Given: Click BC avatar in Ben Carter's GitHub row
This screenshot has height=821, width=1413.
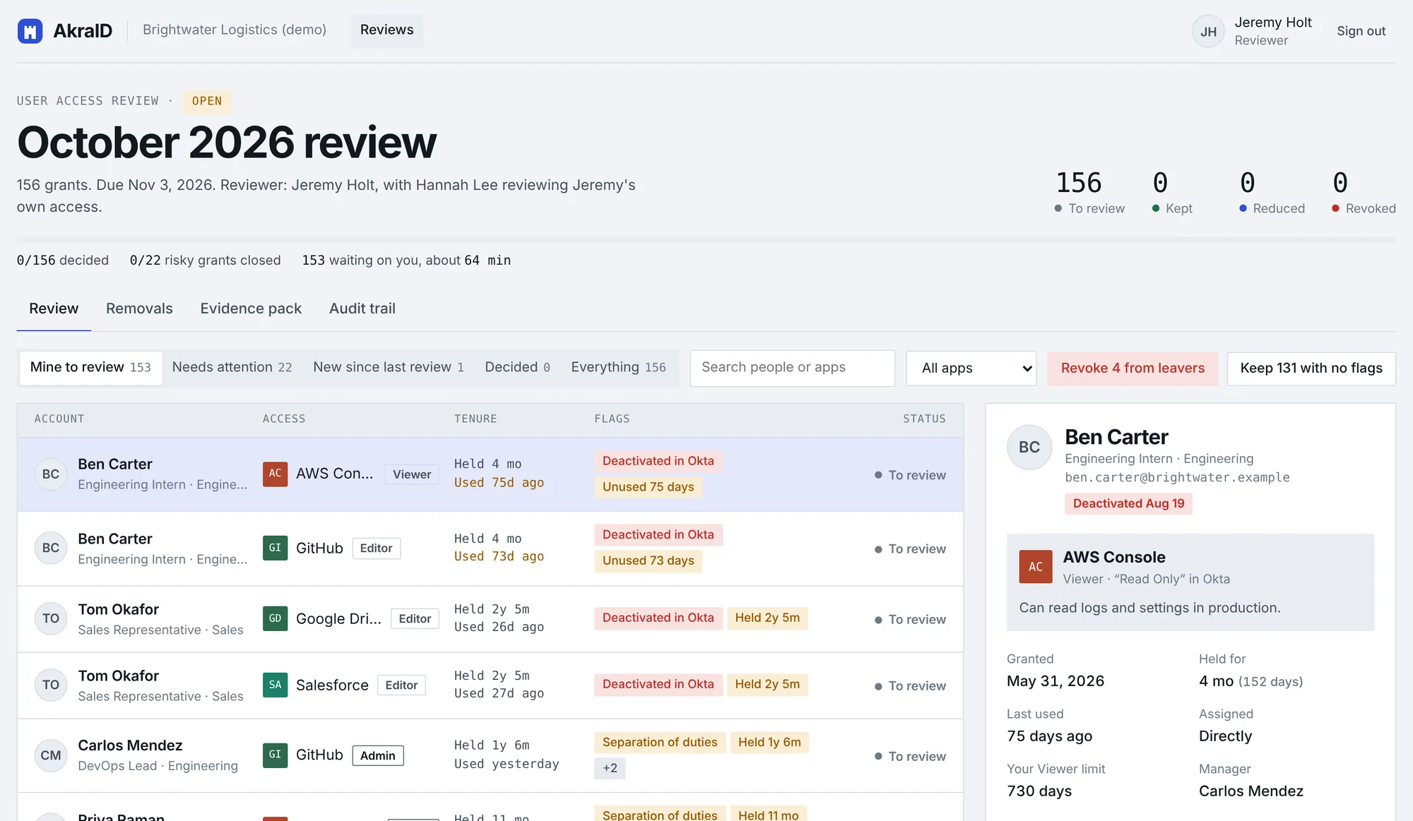Looking at the screenshot, I should click(x=51, y=548).
